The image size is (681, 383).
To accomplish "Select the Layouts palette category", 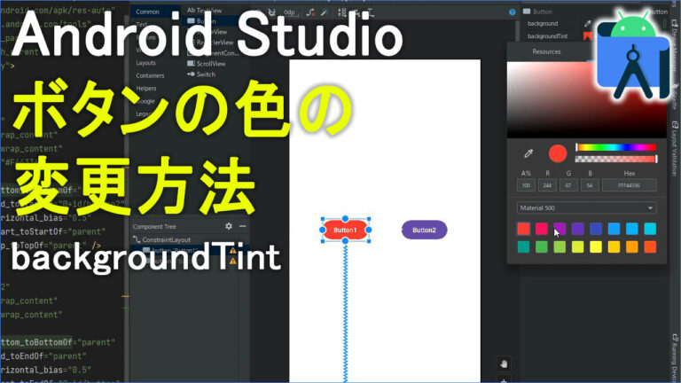I will click(x=146, y=63).
